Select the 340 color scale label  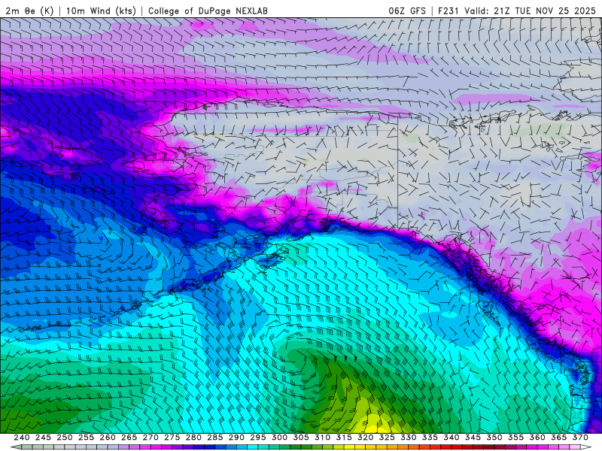pos(451,437)
